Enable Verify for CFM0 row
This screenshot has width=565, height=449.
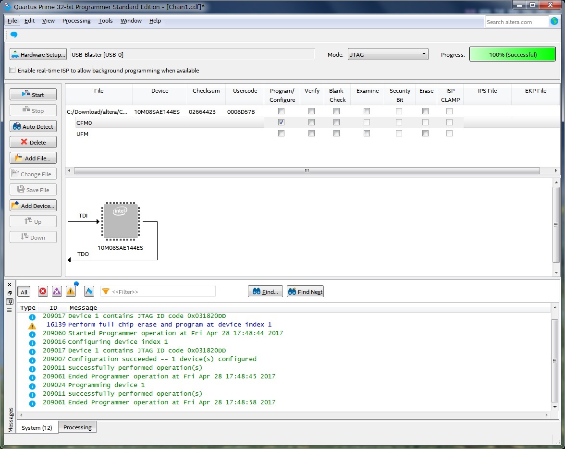click(x=312, y=122)
